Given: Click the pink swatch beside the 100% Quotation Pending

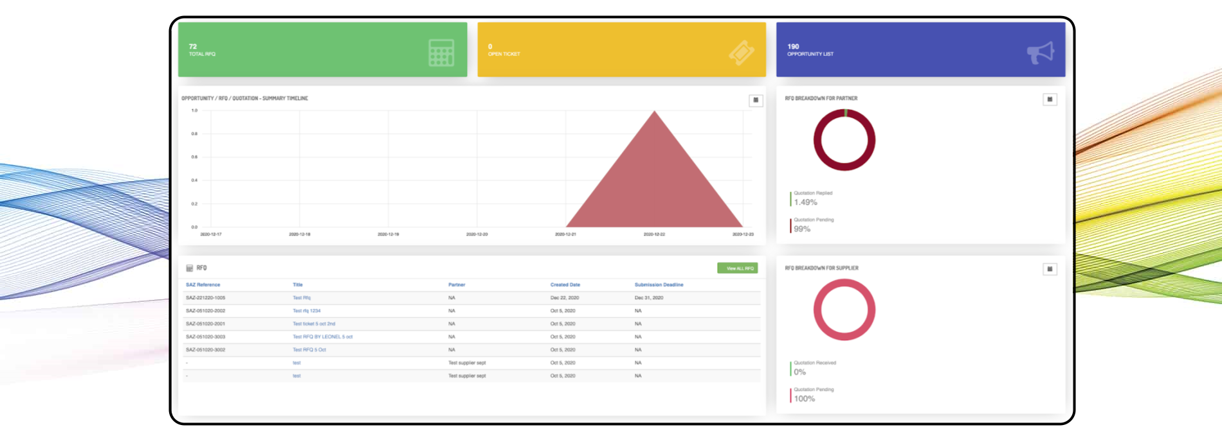Looking at the screenshot, I should (790, 395).
